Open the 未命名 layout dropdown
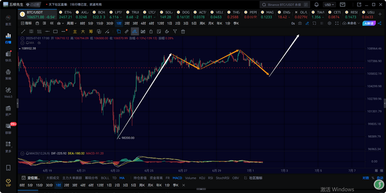386x193 pixels. tap(351, 23)
